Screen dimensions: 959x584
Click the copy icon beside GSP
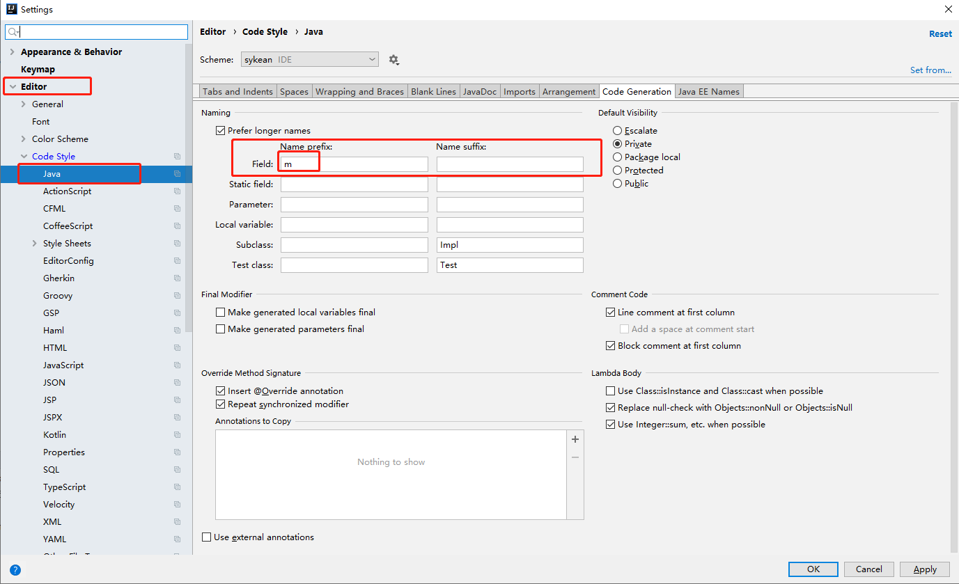coord(177,313)
